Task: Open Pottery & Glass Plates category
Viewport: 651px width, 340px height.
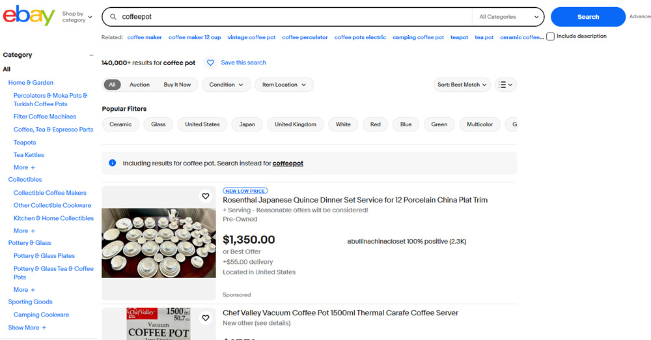Action: pyautogui.click(x=44, y=256)
